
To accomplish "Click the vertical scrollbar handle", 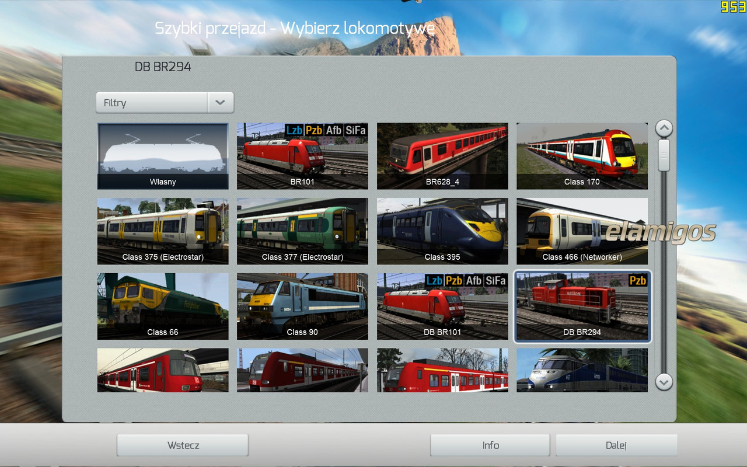I will coord(664,155).
